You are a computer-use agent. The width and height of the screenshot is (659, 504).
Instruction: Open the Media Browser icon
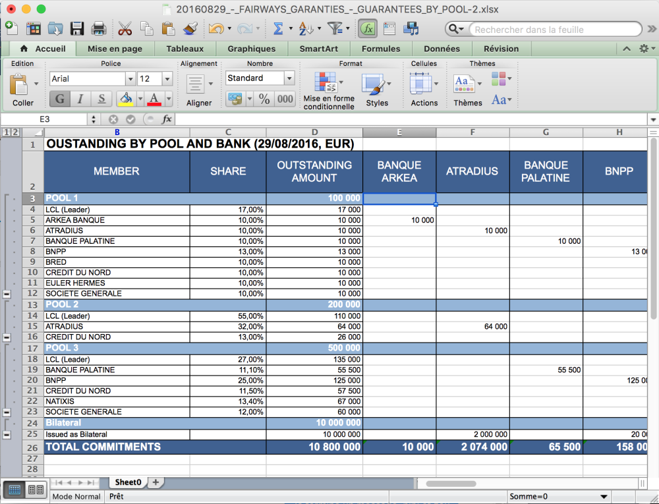411,28
